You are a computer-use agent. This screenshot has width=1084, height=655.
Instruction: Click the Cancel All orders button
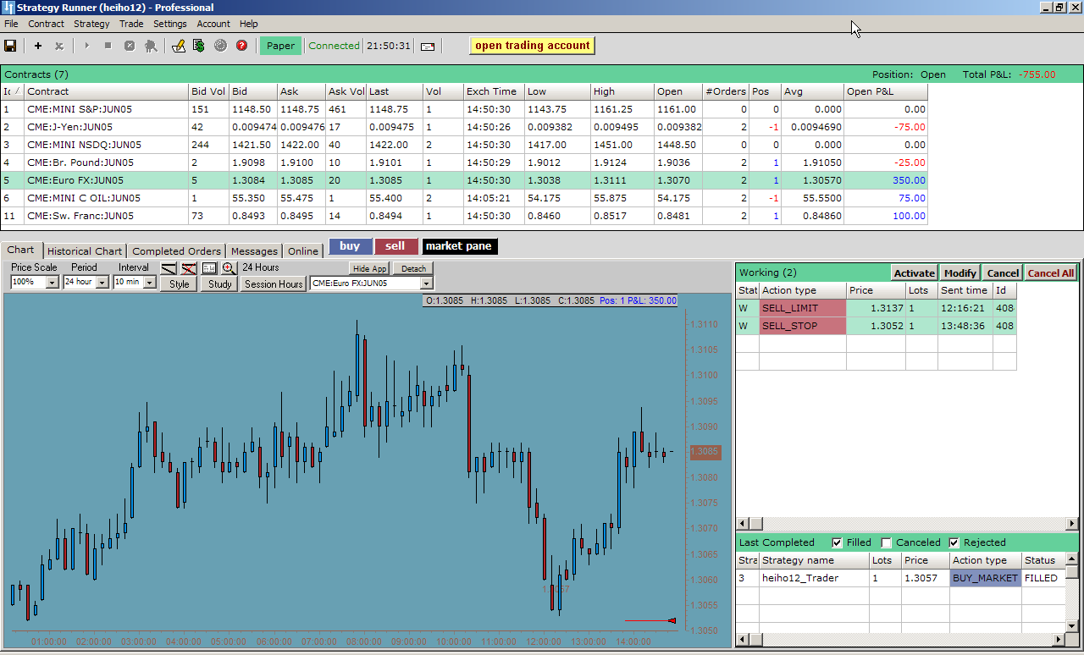pyautogui.click(x=1051, y=273)
